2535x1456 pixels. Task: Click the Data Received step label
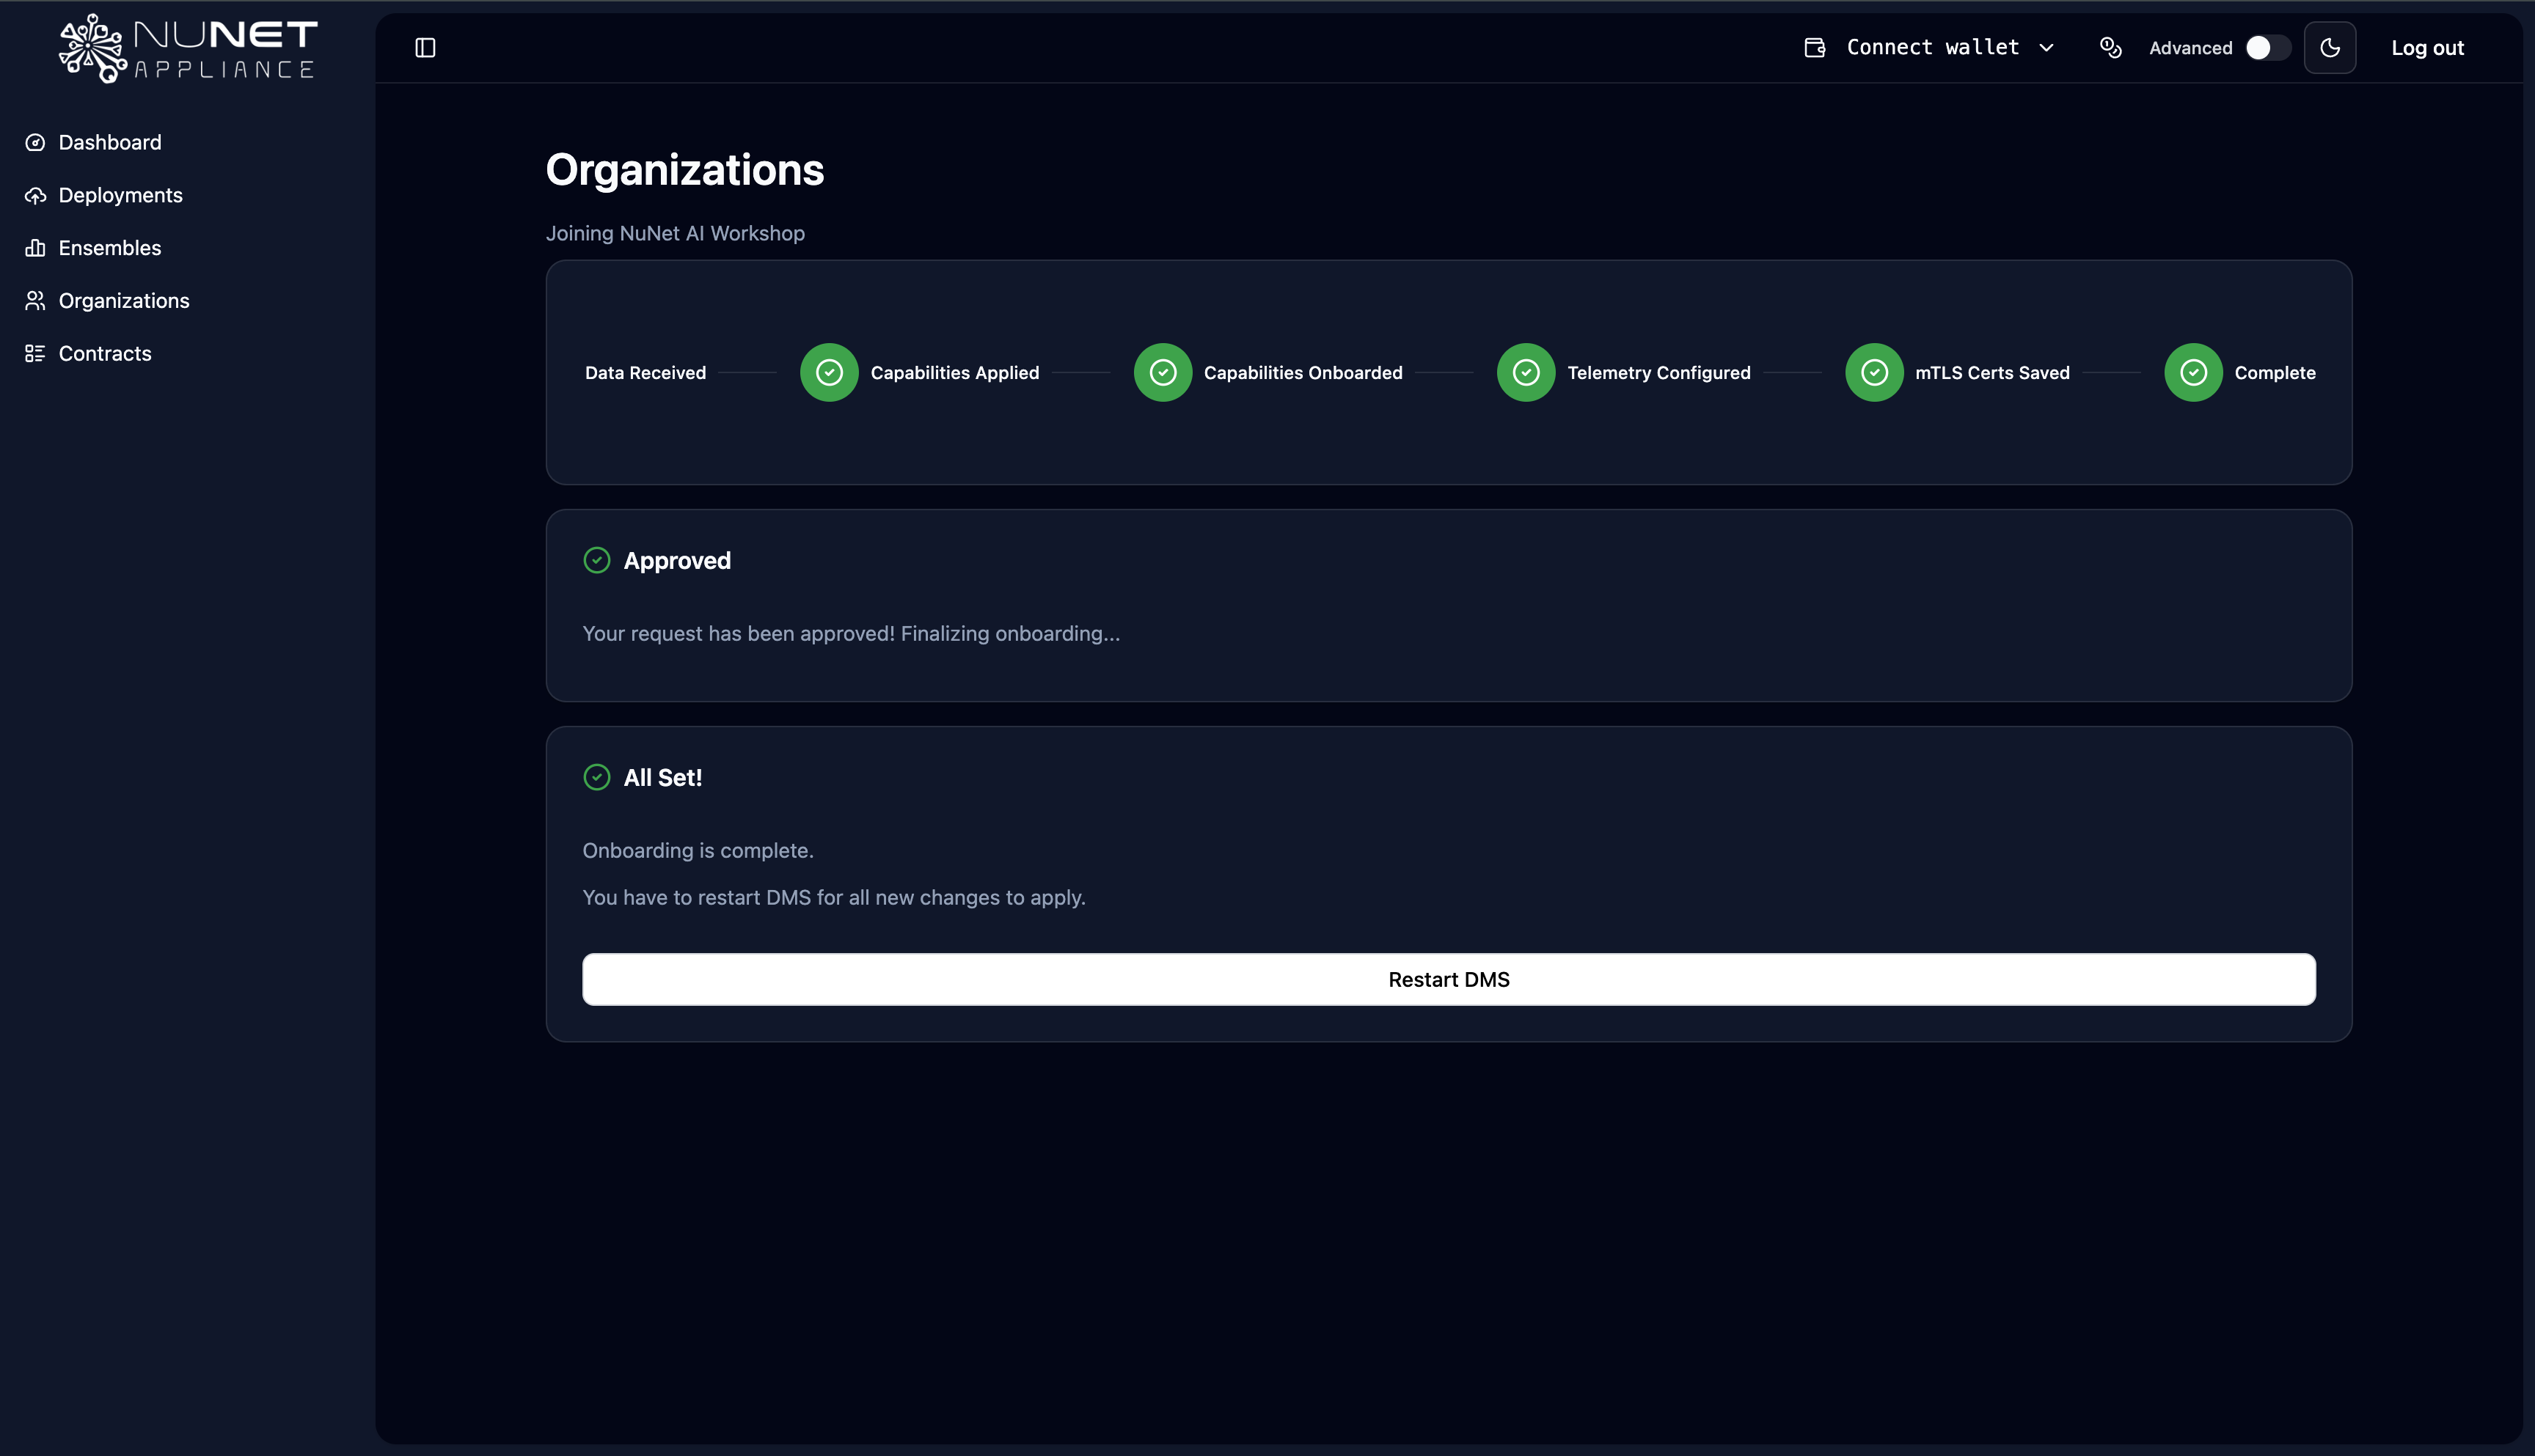tap(645, 373)
